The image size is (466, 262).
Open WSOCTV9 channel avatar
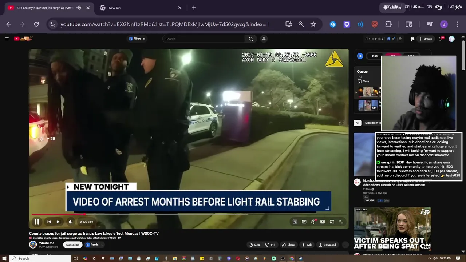point(33,245)
